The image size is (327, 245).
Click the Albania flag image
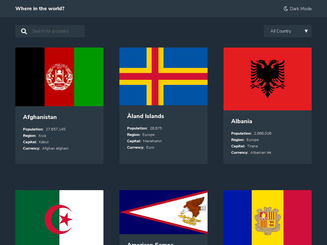pyautogui.click(x=267, y=78)
